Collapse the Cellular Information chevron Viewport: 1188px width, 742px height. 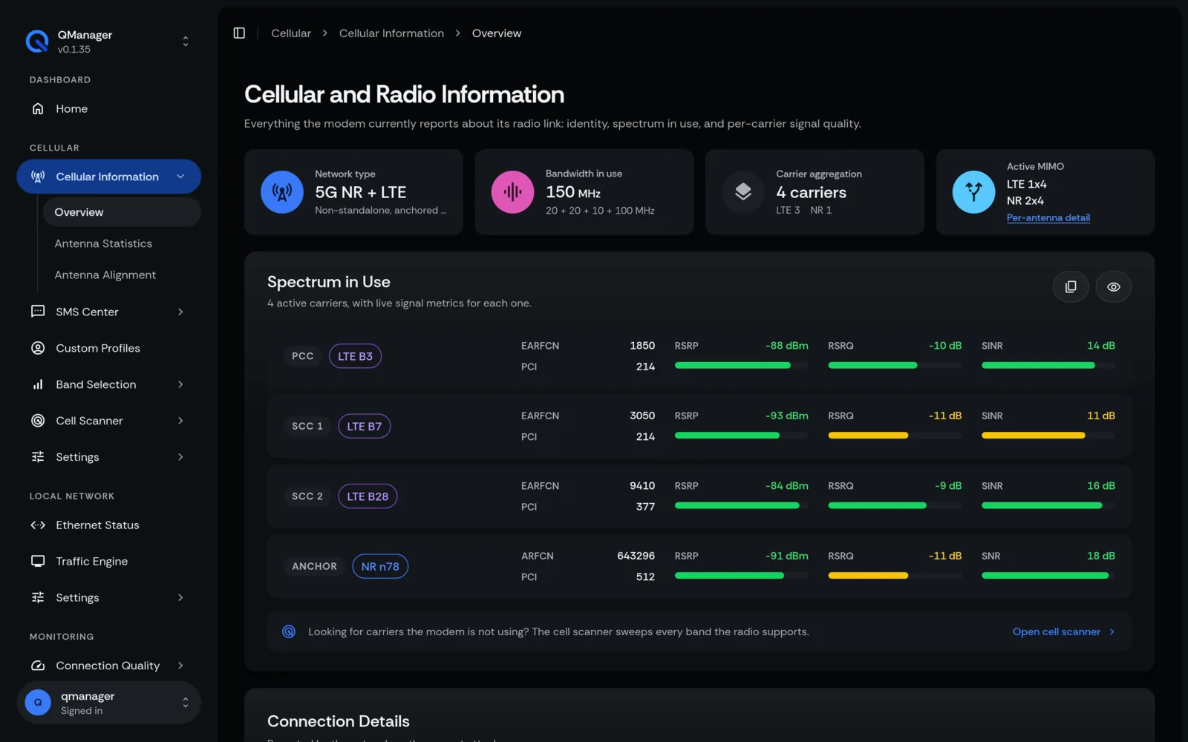pos(180,177)
